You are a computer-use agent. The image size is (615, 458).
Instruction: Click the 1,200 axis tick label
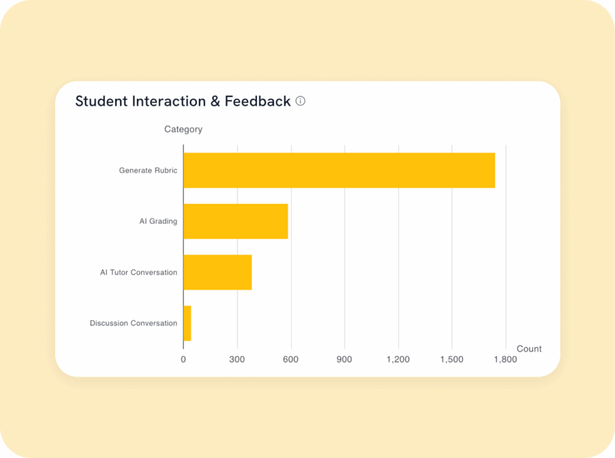(x=398, y=360)
